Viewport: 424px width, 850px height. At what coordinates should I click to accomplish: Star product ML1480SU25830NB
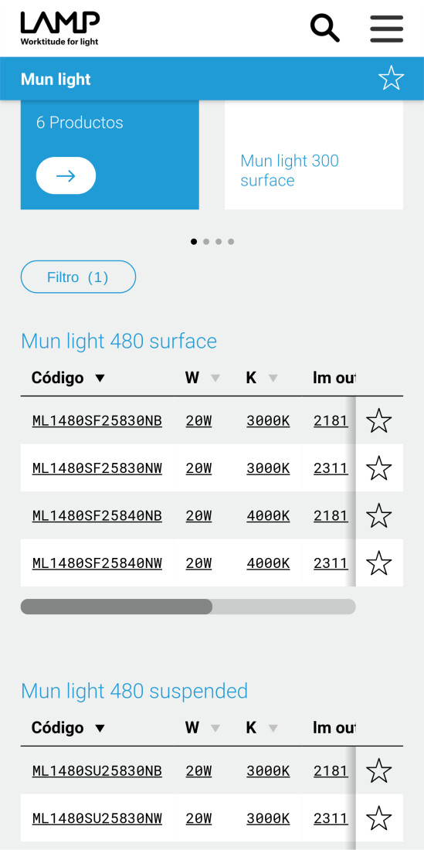click(379, 771)
